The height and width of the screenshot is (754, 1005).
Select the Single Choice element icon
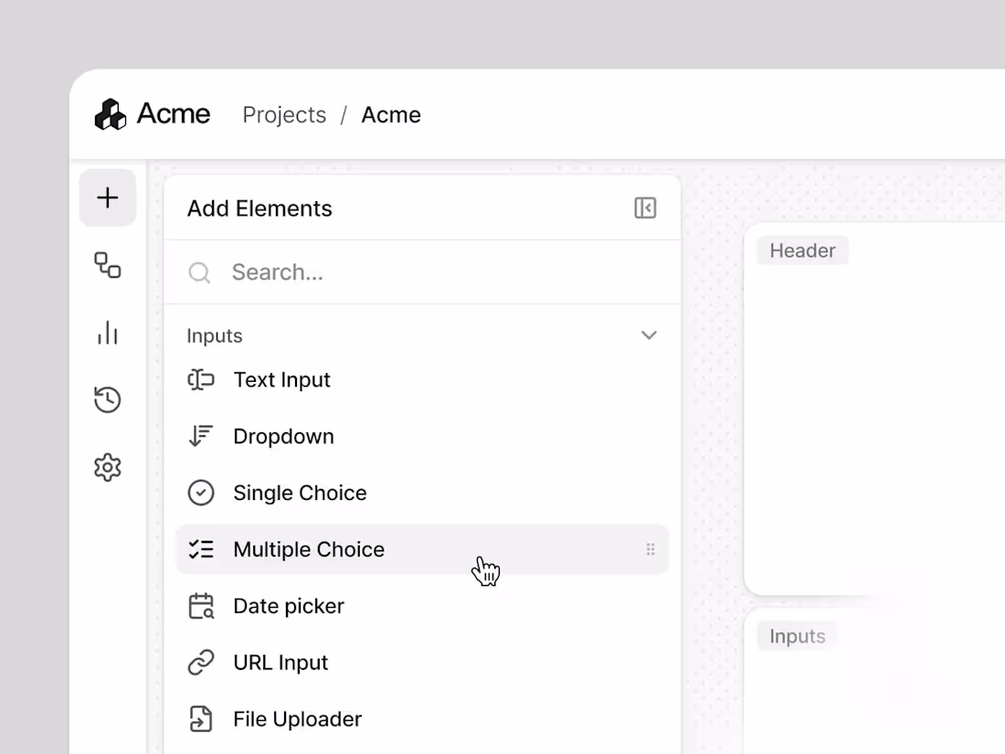(201, 493)
